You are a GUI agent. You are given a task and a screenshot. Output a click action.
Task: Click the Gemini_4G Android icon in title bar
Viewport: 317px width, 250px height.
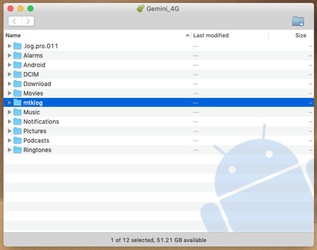pos(140,8)
